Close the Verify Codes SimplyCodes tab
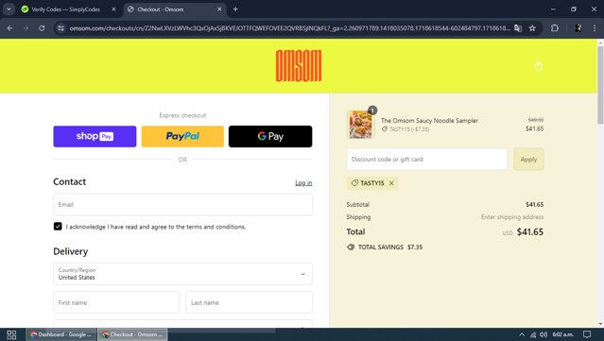The image size is (604, 341). [x=113, y=9]
